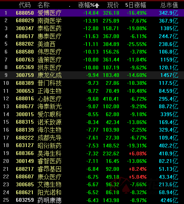The width and height of the screenshot is (184, 204).
Task: Select stock 睿智医药
Action: point(49,161)
